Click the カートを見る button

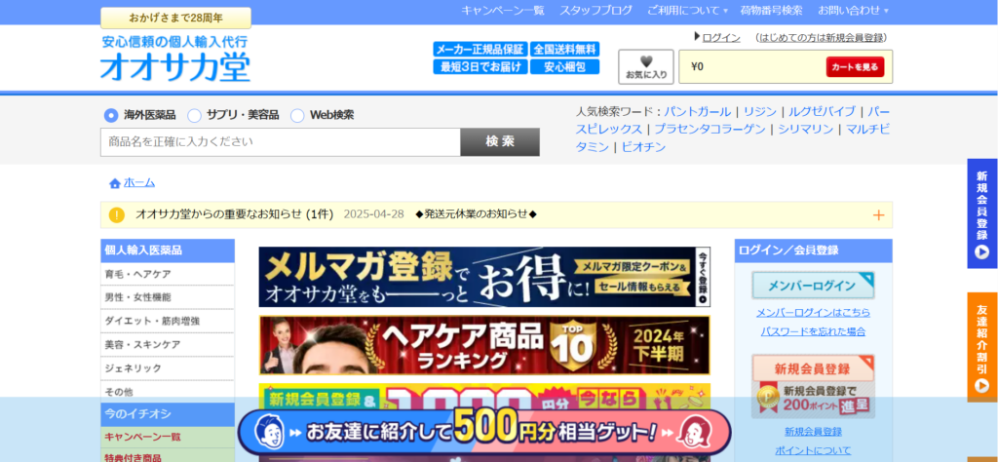855,67
